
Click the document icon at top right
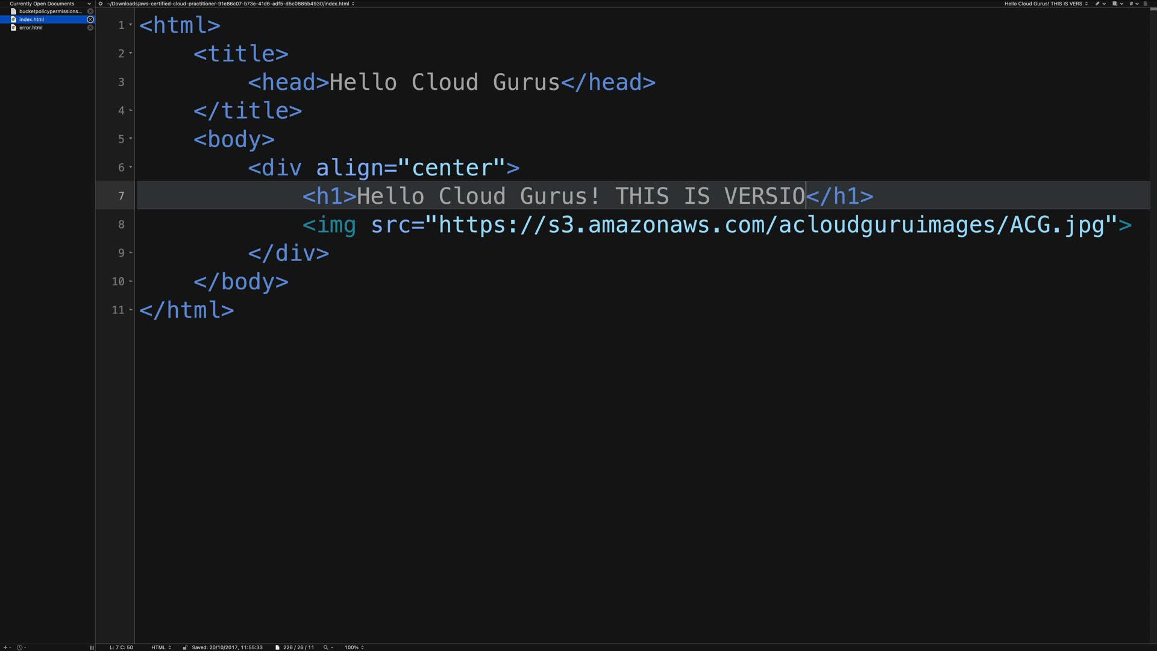[x=1146, y=4]
